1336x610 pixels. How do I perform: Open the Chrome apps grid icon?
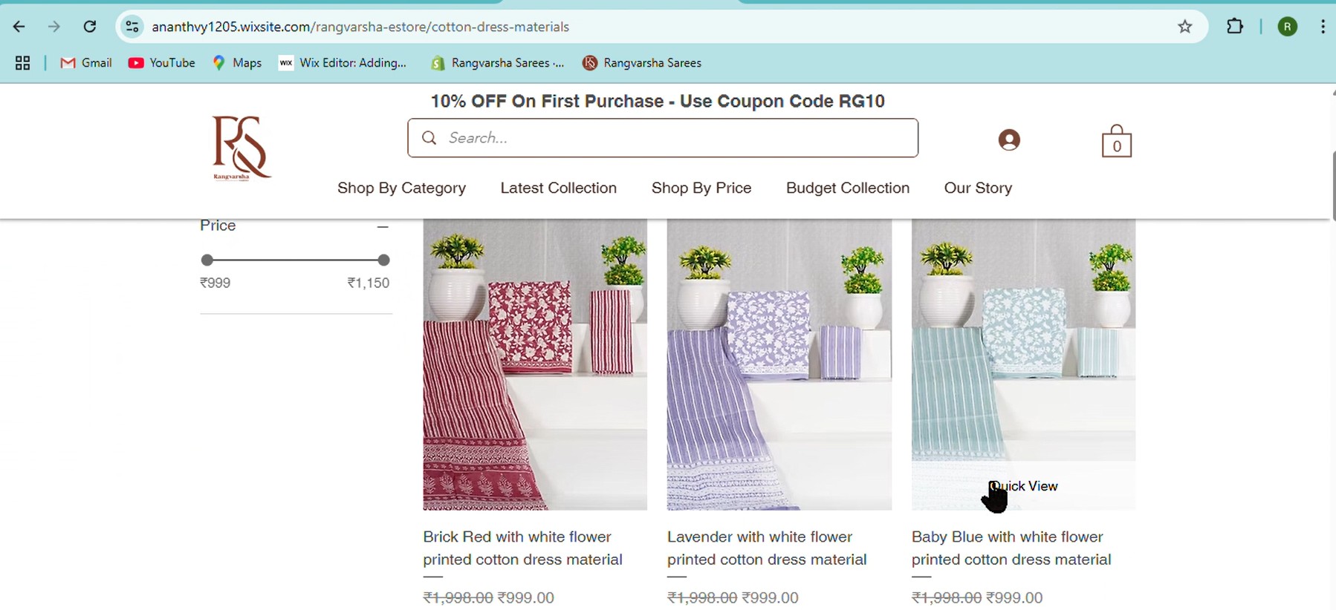click(22, 63)
